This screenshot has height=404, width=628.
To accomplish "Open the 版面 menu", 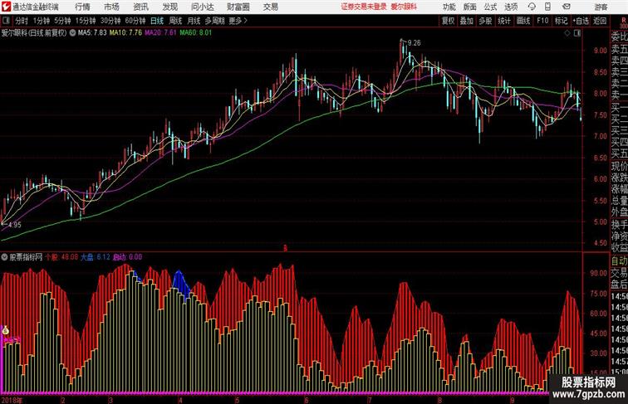I will coord(470,7).
